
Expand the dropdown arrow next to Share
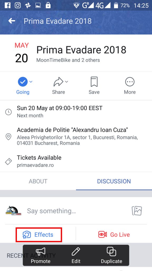(x=66, y=82)
